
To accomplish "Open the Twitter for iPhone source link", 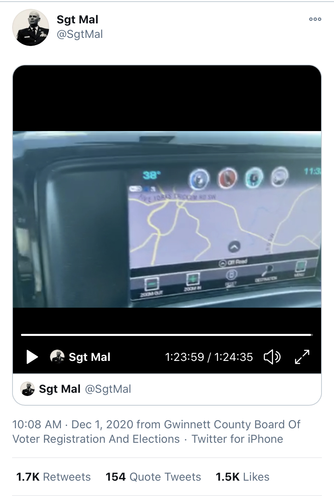I will [x=237, y=439].
